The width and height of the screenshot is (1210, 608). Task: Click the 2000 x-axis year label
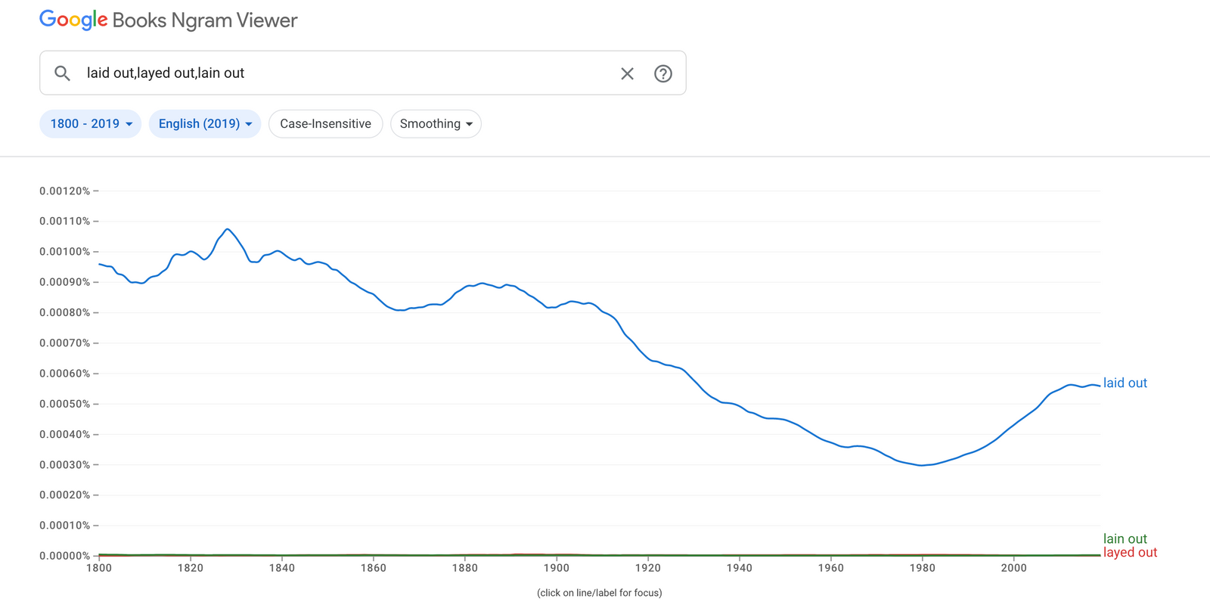click(1013, 568)
